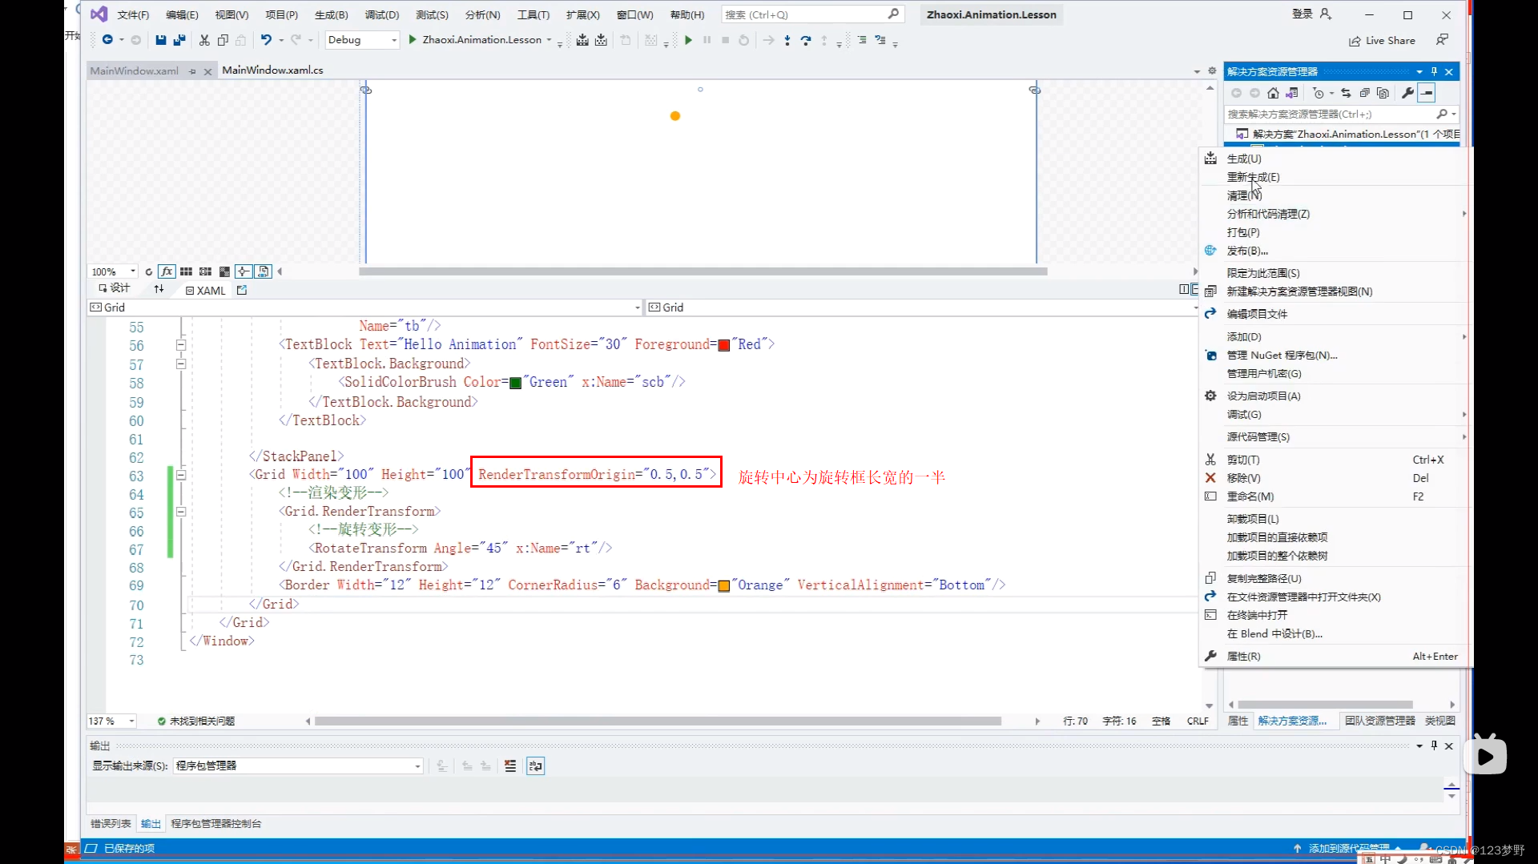1538x864 pixels.
Task: Click the search box 搜索 (Ctrl+Q)
Action: [812, 14]
